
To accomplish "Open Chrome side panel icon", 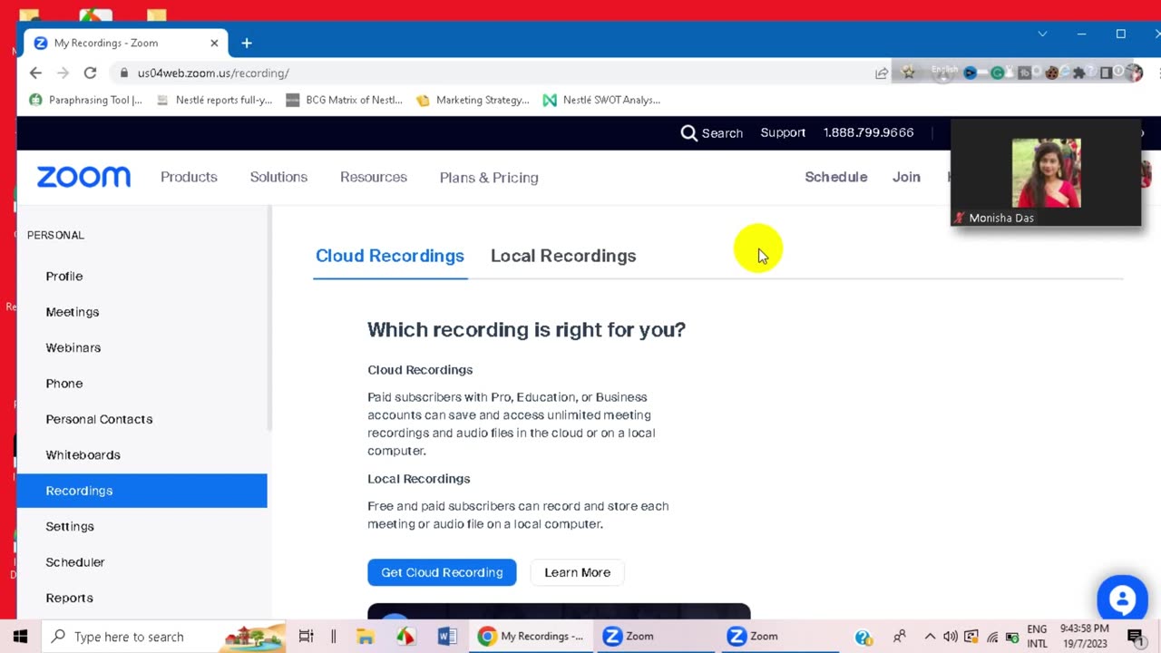I will pos(1106,73).
